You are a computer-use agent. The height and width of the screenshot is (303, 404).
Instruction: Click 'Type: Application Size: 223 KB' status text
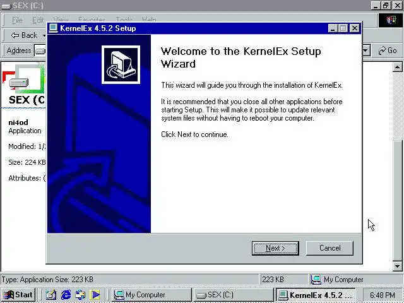point(47,280)
